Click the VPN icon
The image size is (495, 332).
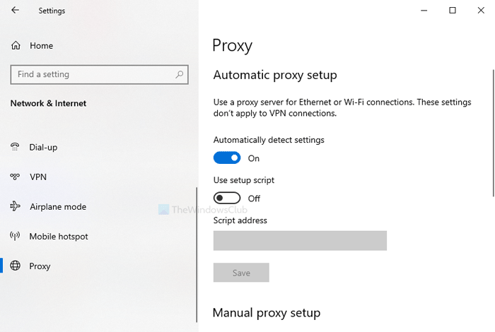[x=16, y=177]
